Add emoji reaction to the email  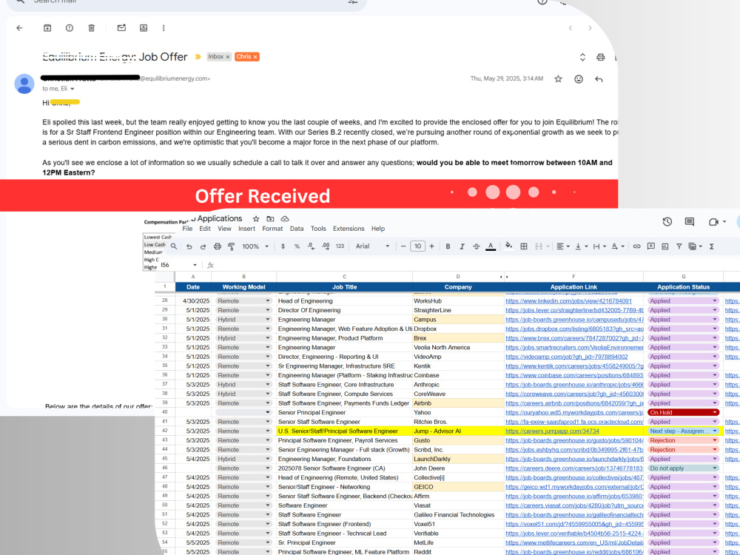[x=579, y=79]
